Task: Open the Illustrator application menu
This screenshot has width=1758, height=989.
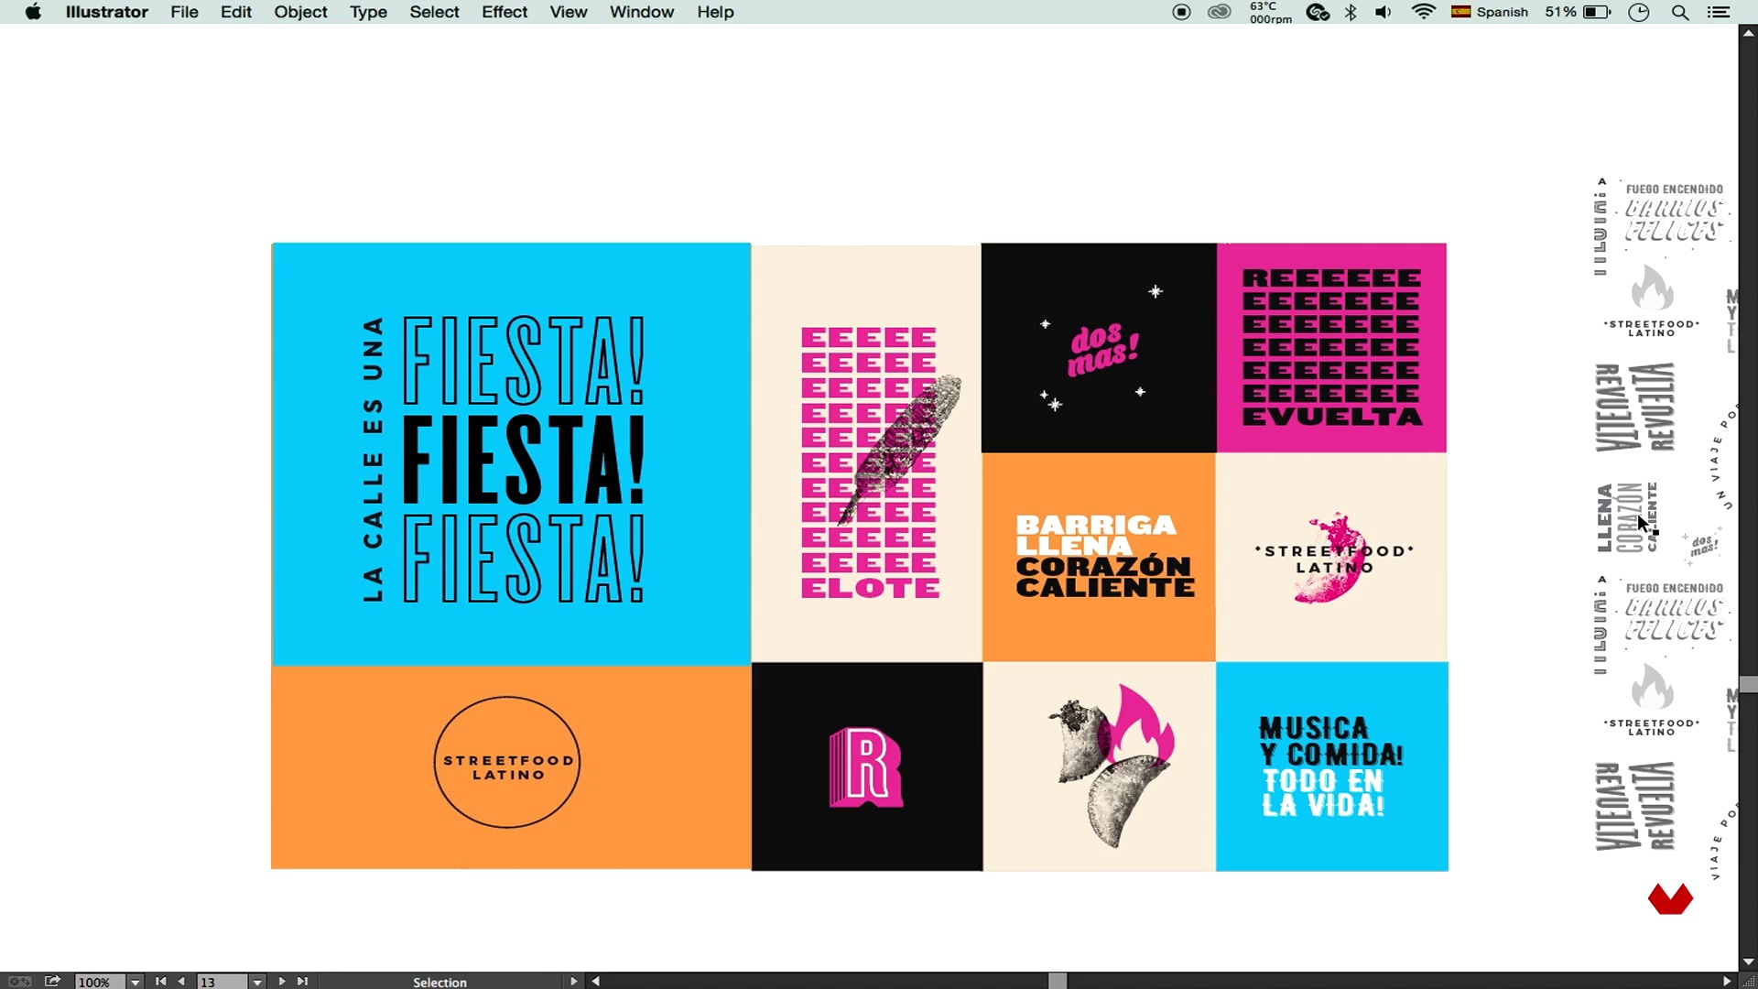Action: click(x=106, y=12)
